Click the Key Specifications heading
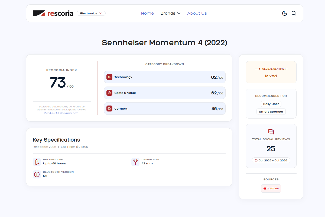325x217 pixels. tap(56, 140)
